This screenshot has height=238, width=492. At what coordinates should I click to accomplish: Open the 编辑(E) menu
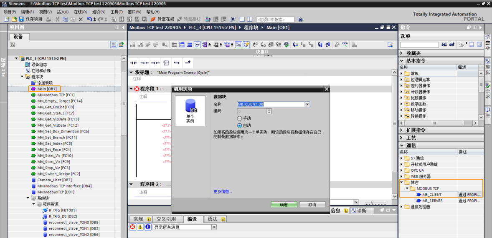pyautogui.click(x=28, y=12)
